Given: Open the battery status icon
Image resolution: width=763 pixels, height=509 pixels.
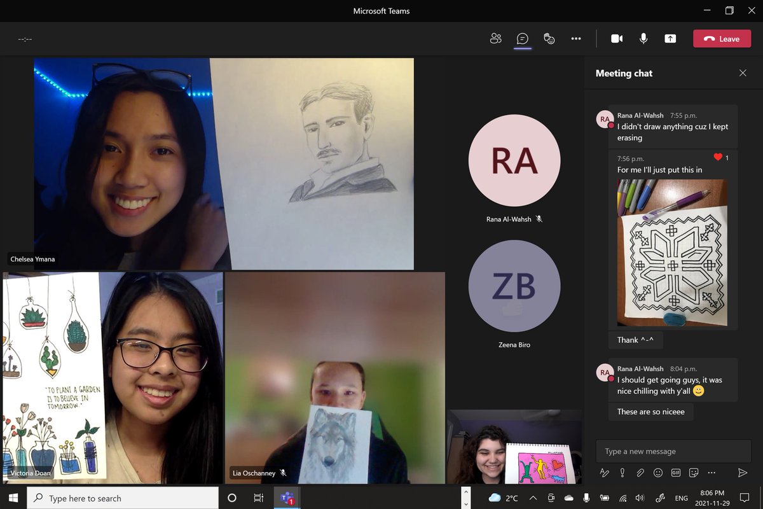Looking at the screenshot, I should [604, 498].
